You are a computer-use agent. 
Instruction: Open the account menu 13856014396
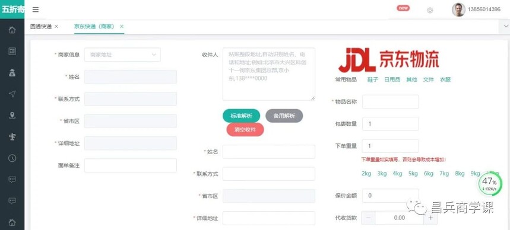484,9
